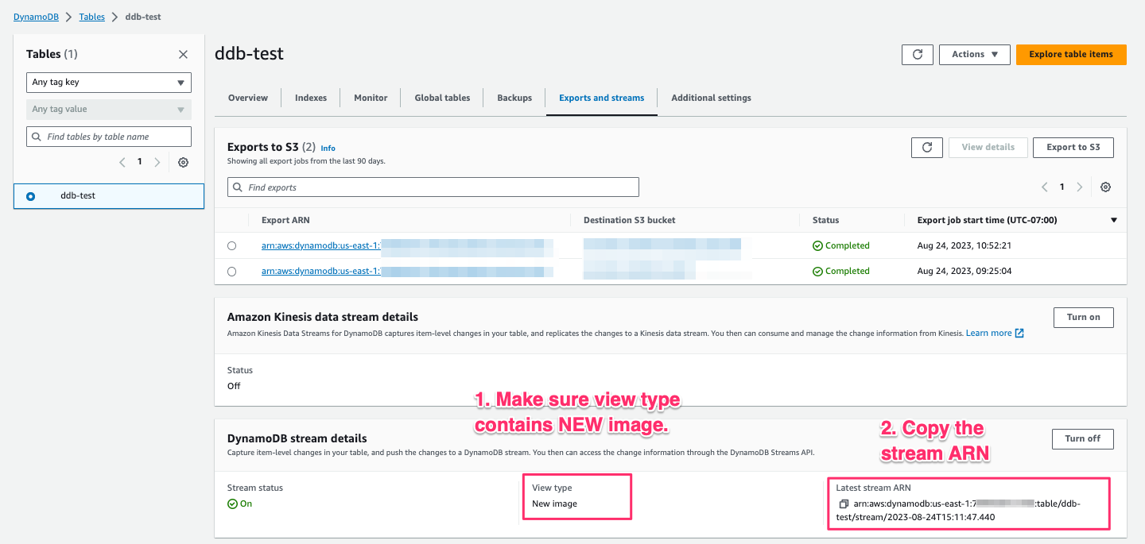The height and width of the screenshot is (544, 1145).
Task: Open Exports to S3 preferences gear
Action: point(1105,187)
